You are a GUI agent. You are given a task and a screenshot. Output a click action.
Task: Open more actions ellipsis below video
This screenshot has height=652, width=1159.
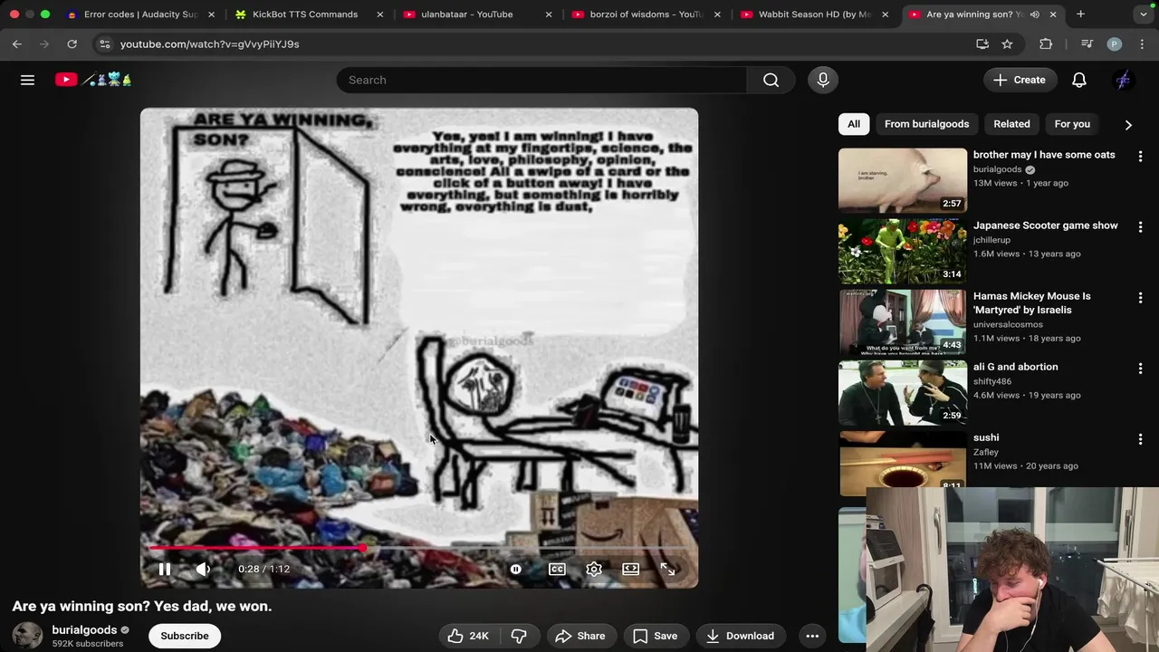pyautogui.click(x=812, y=636)
